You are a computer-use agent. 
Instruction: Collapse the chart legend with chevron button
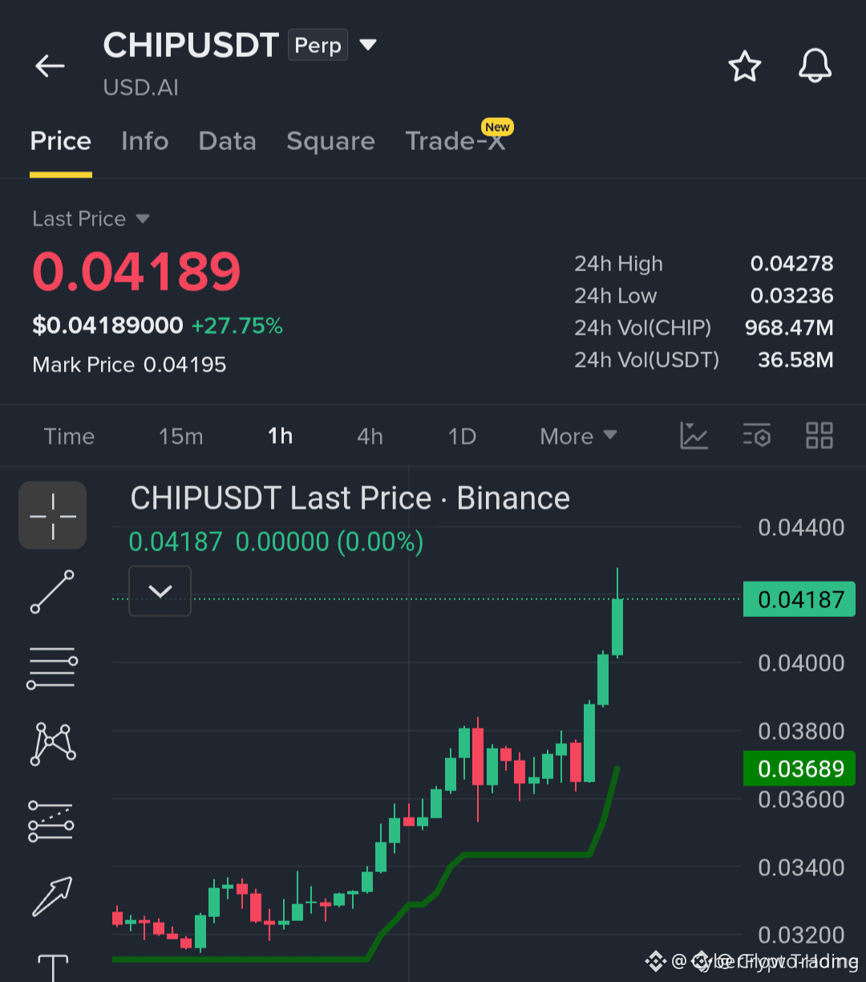(x=160, y=591)
